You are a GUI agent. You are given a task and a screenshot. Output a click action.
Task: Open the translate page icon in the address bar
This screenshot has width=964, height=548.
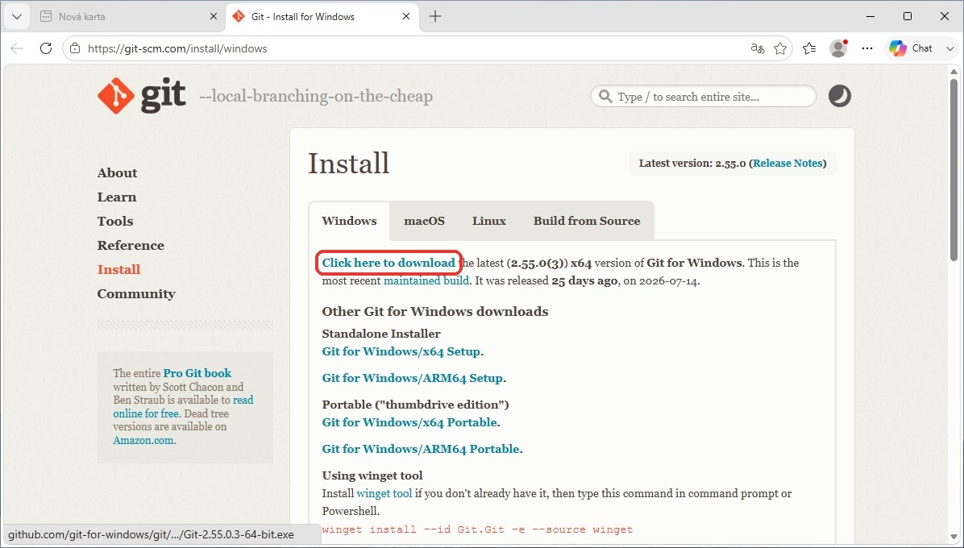758,48
